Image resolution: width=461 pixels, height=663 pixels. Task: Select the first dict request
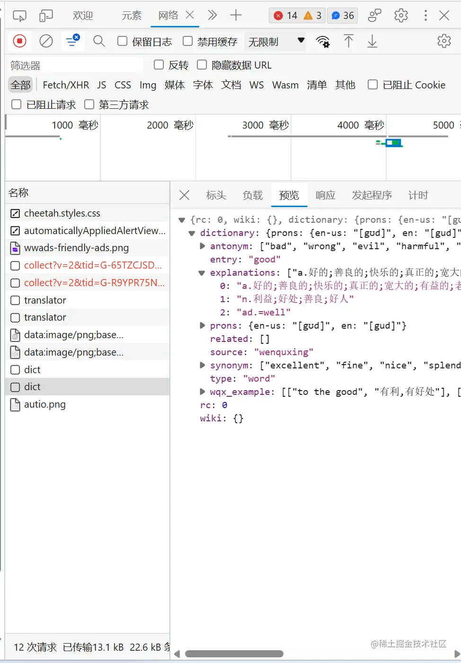[88, 370]
